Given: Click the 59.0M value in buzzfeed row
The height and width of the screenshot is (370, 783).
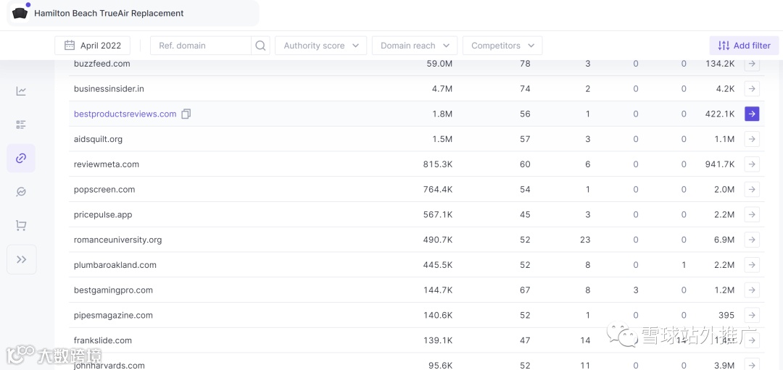Looking at the screenshot, I should (x=439, y=64).
